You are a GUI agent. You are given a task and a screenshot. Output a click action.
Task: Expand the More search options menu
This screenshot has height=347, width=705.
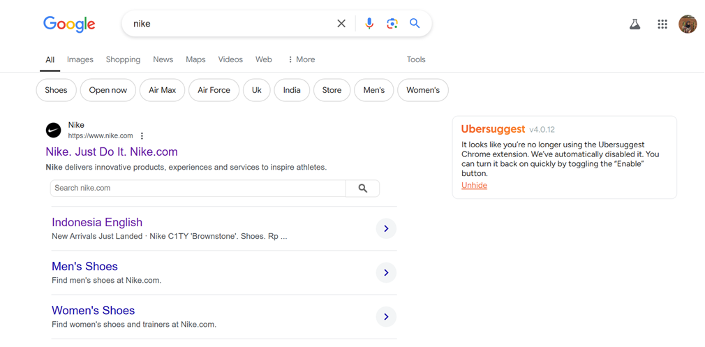click(302, 59)
